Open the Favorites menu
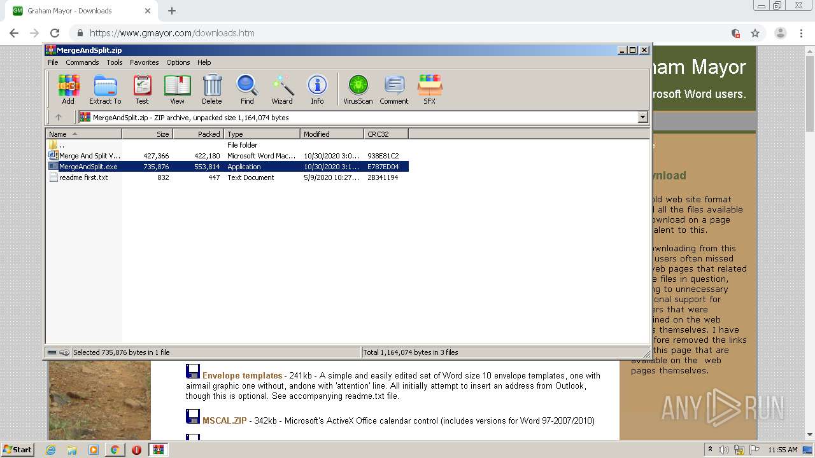 point(145,62)
